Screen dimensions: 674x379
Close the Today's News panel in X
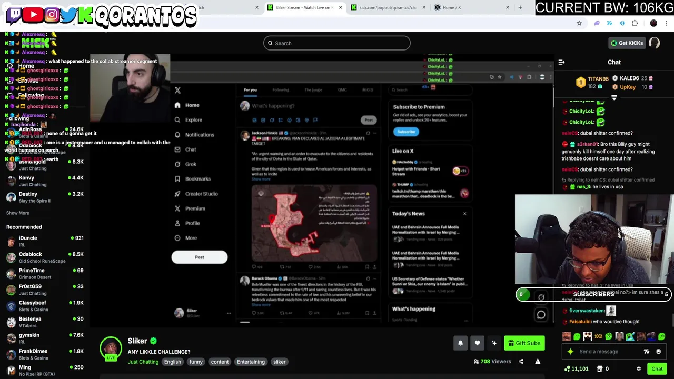point(464,214)
